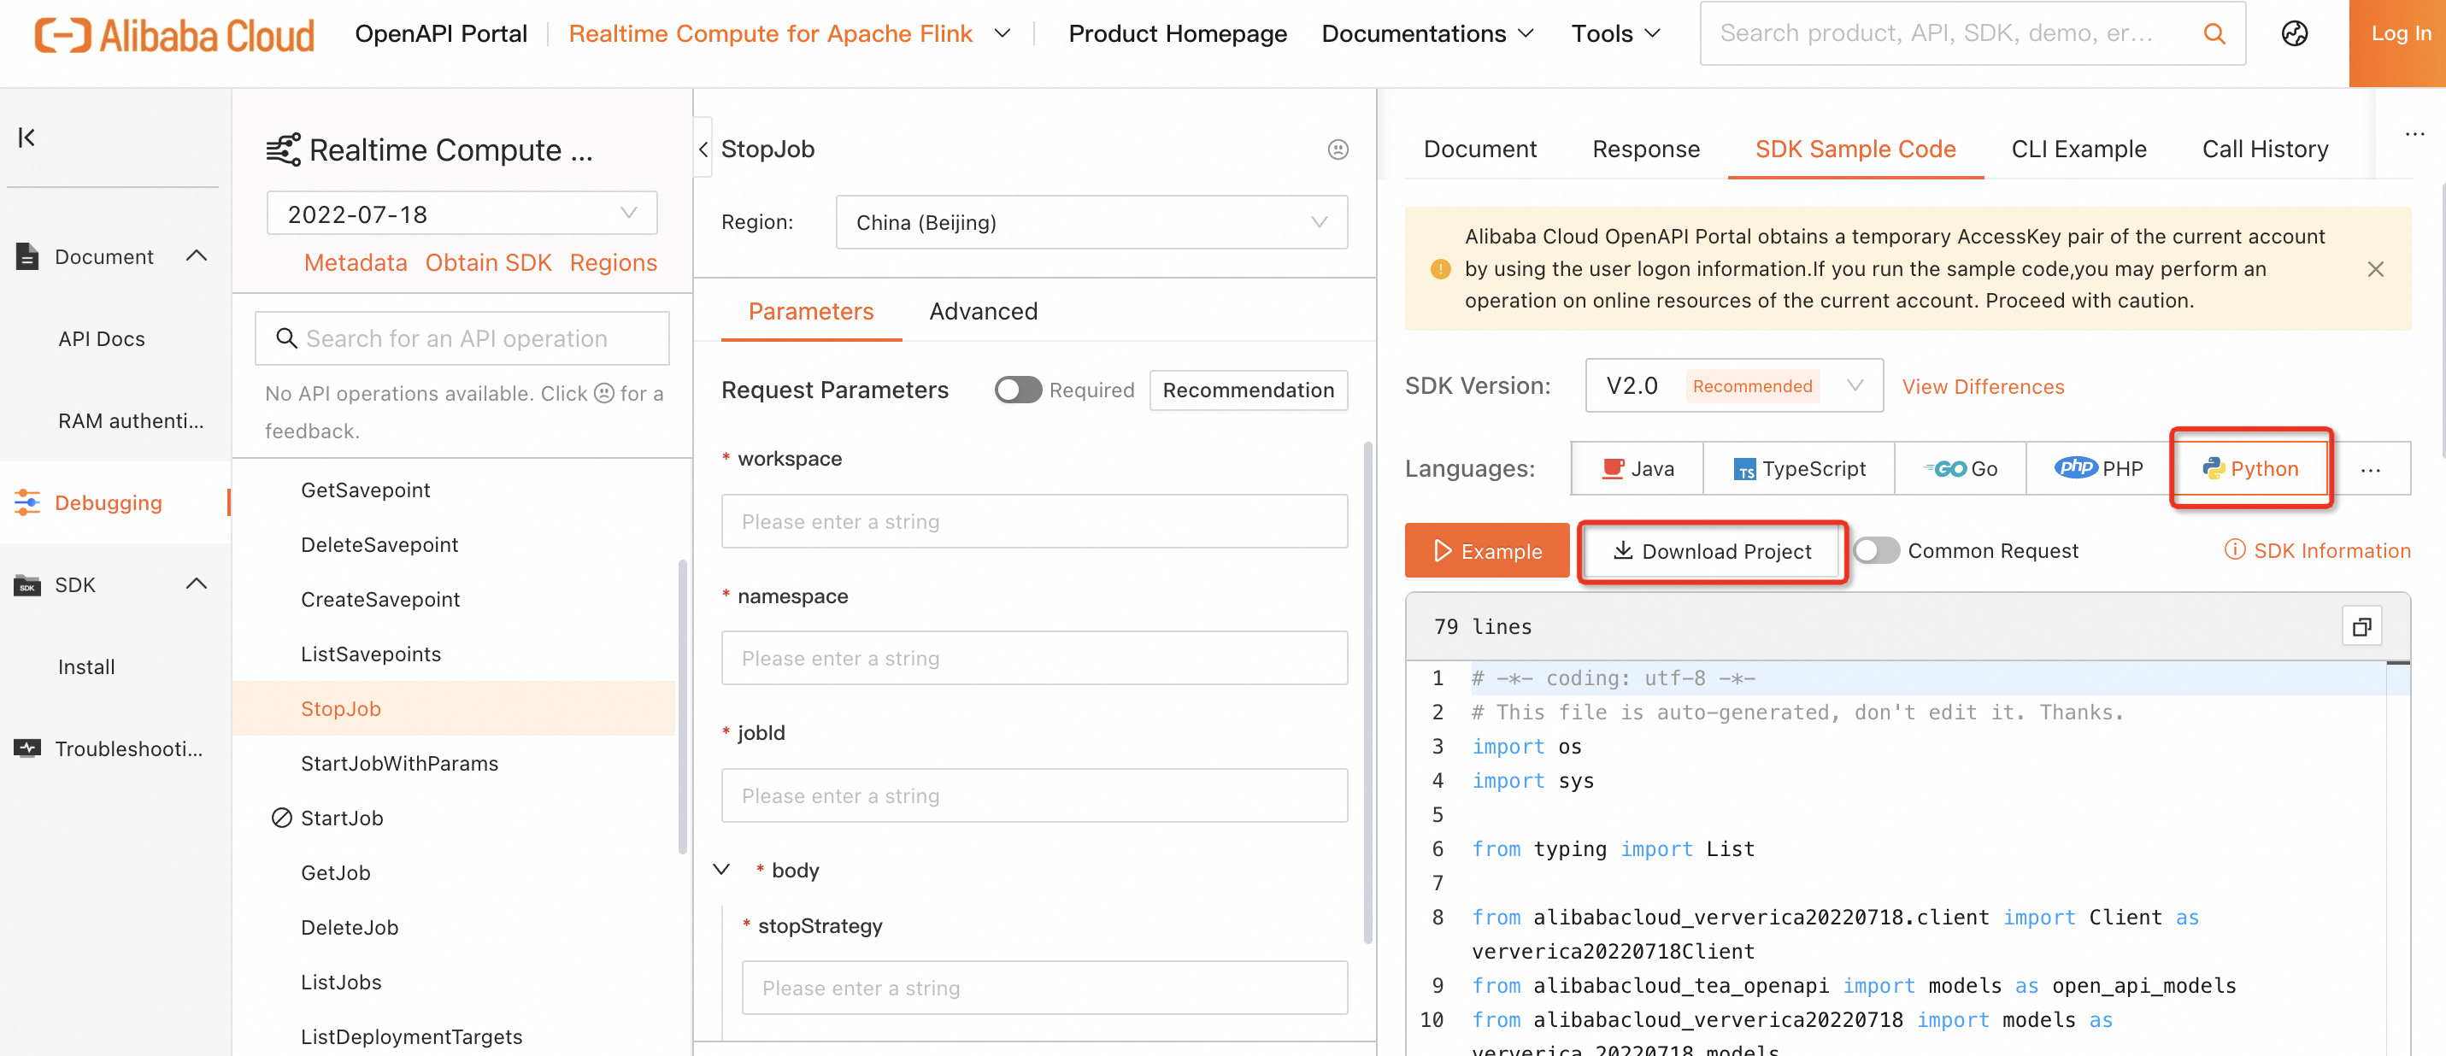Toggle the Required parameters switch
This screenshot has height=1056, width=2446.
[1017, 390]
